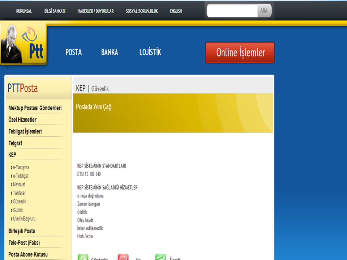
Task: Click the PTT logo
Action: (x=24, y=44)
